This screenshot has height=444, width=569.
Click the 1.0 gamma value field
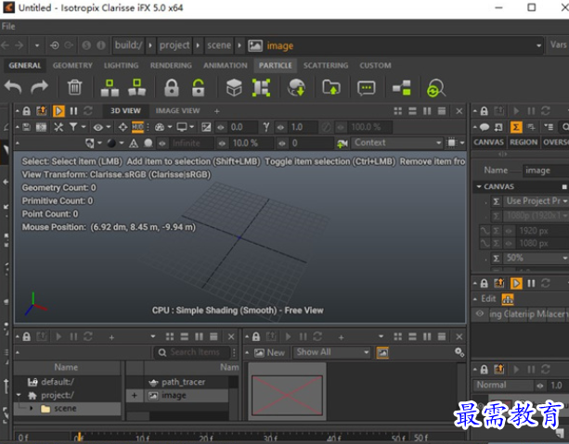click(x=303, y=127)
